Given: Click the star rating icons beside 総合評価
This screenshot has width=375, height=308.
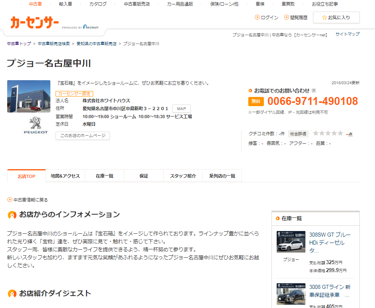Looking at the screenshot, I should 328,133.
